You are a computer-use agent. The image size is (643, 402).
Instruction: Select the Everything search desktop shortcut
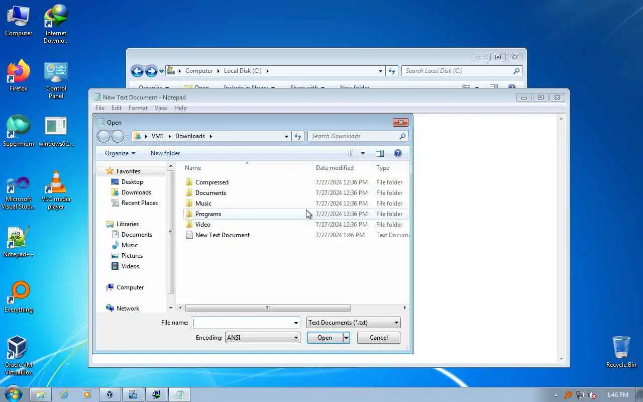point(19,297)
